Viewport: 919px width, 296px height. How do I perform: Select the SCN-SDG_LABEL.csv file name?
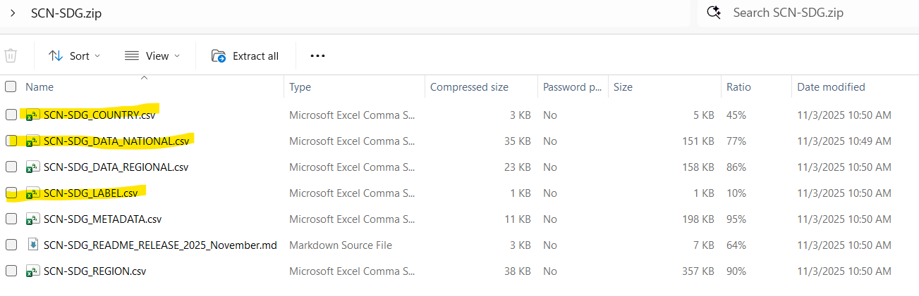[90, 193]
